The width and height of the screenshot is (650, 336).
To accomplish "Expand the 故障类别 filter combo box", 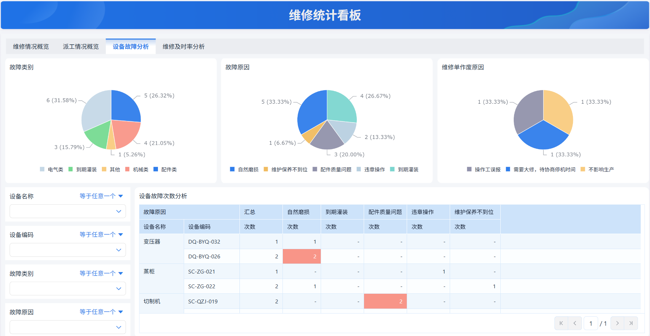I will 68,289.
